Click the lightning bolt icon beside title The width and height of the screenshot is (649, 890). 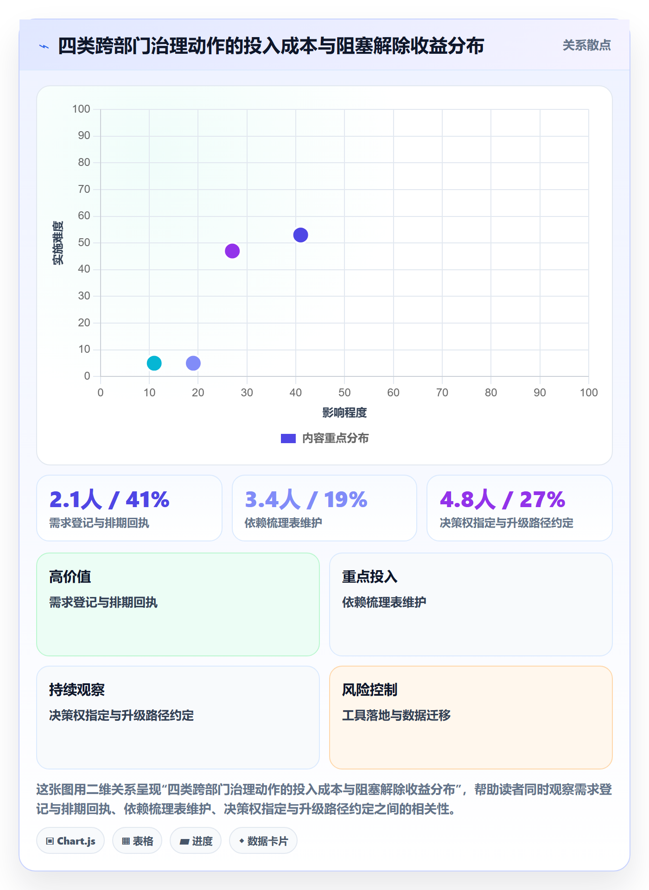point(44,46)
